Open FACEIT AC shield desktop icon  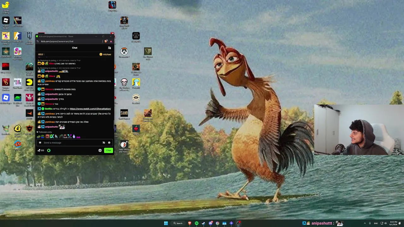(x=29, y=129)
